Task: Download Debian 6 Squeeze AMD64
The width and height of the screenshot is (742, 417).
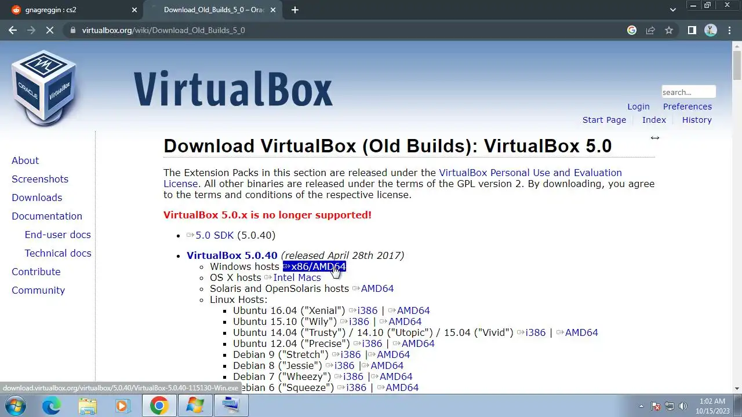Action: point(398,387)
